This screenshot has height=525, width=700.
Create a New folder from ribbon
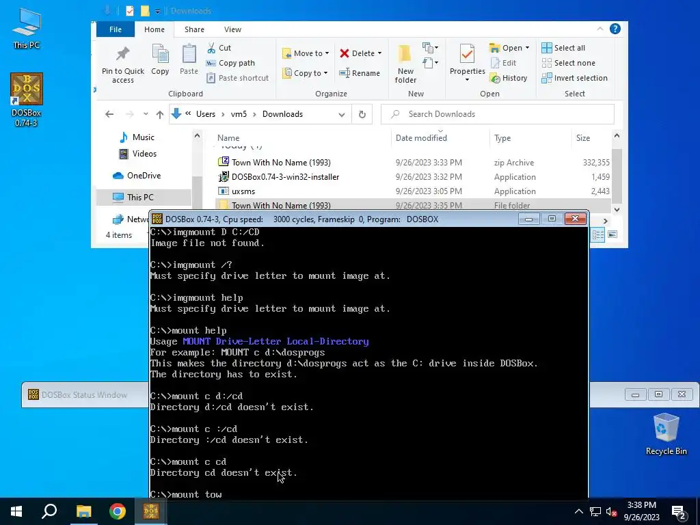(x=405, y=64)
